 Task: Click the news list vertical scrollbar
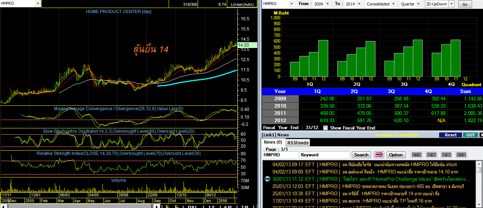[480, 184]
